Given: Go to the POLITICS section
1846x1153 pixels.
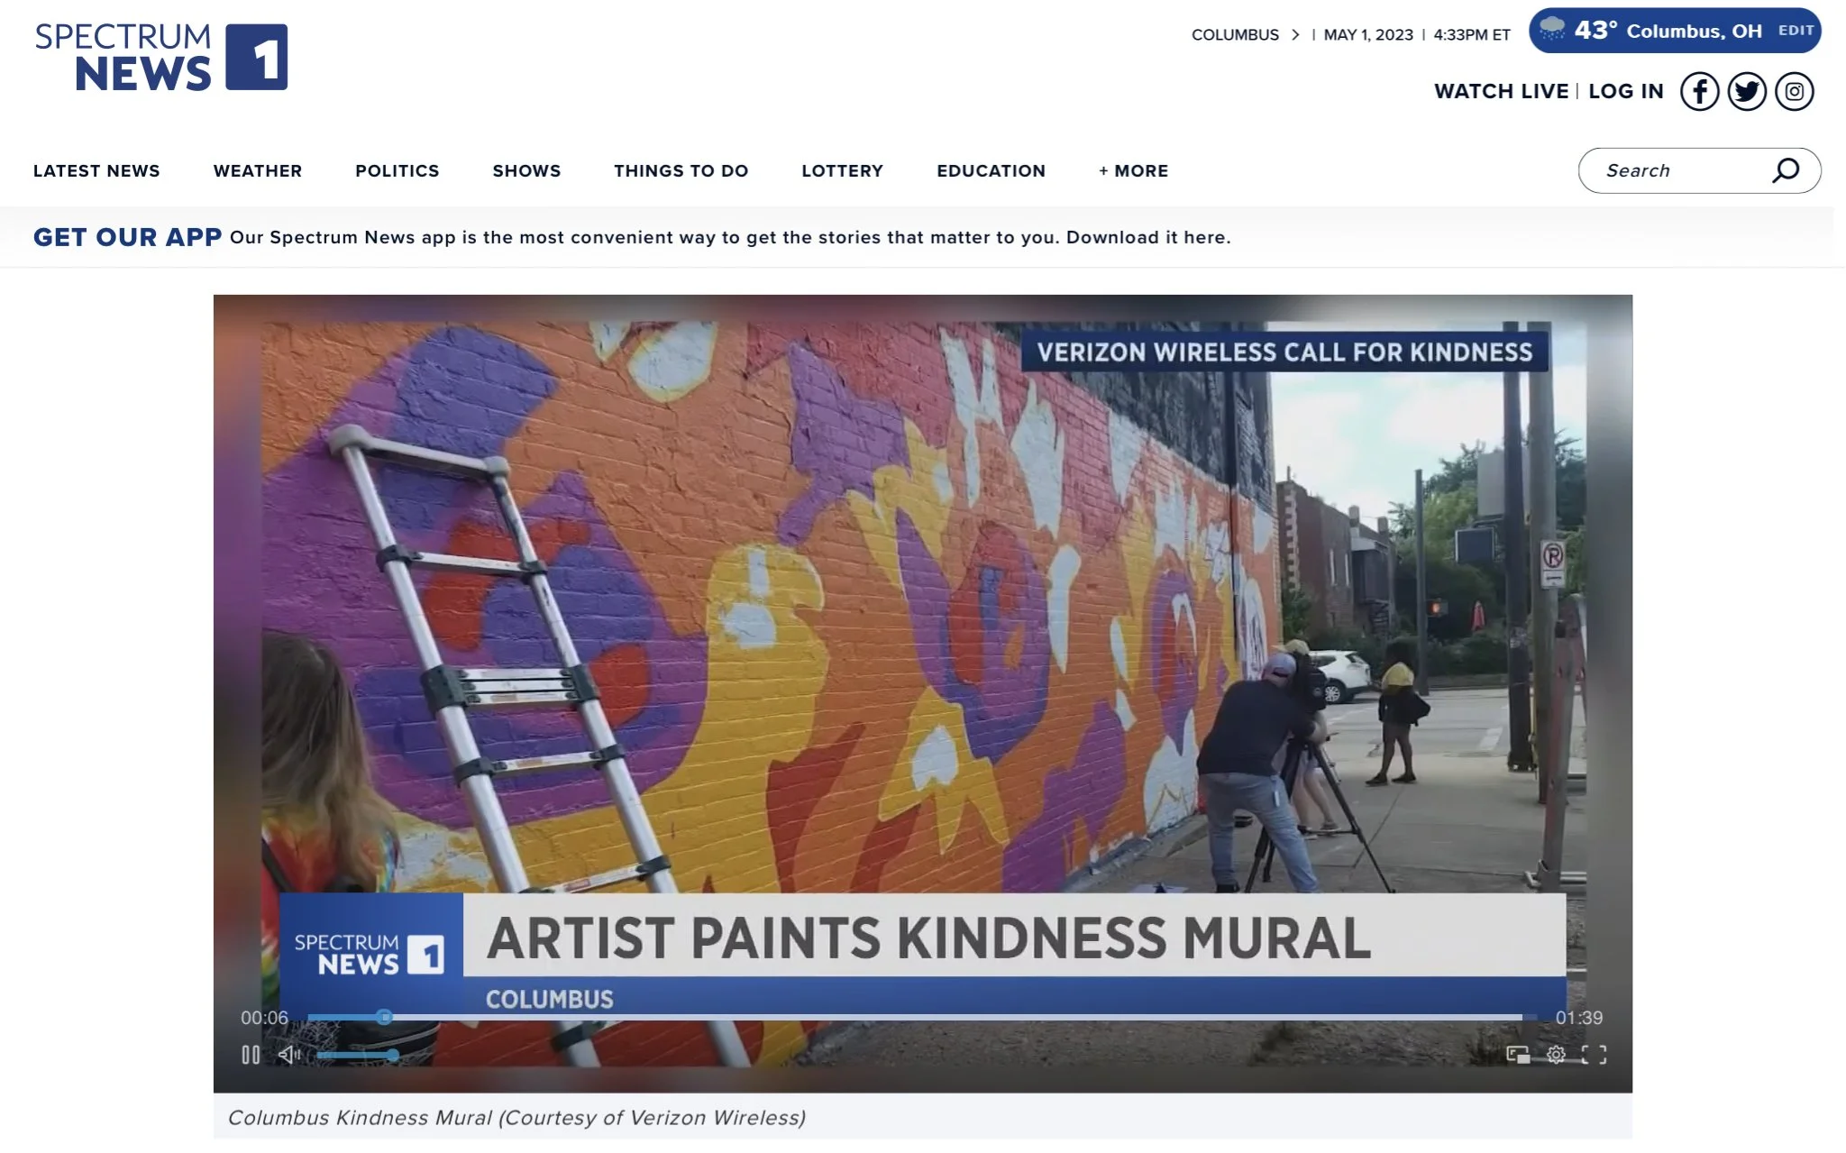Looking at the screenshot, I should 397,170.
